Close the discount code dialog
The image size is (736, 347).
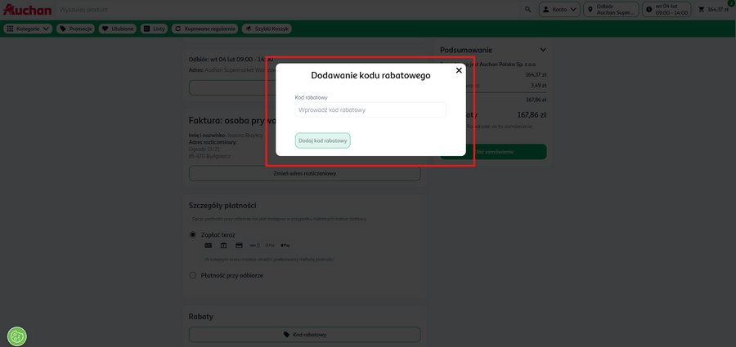pyautogui.click(x=459, y=70)
